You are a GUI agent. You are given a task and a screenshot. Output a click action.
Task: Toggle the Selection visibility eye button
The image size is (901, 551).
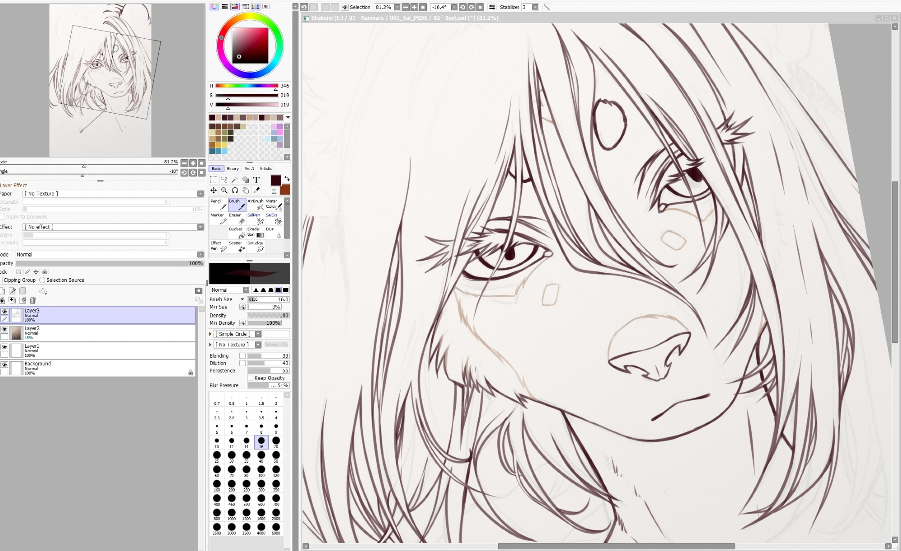pyautogui.click(x=345, y=7)
